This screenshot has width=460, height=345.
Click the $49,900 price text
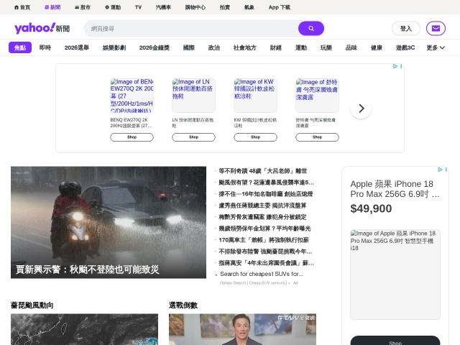pyautogui.click(x=371, y=208)
